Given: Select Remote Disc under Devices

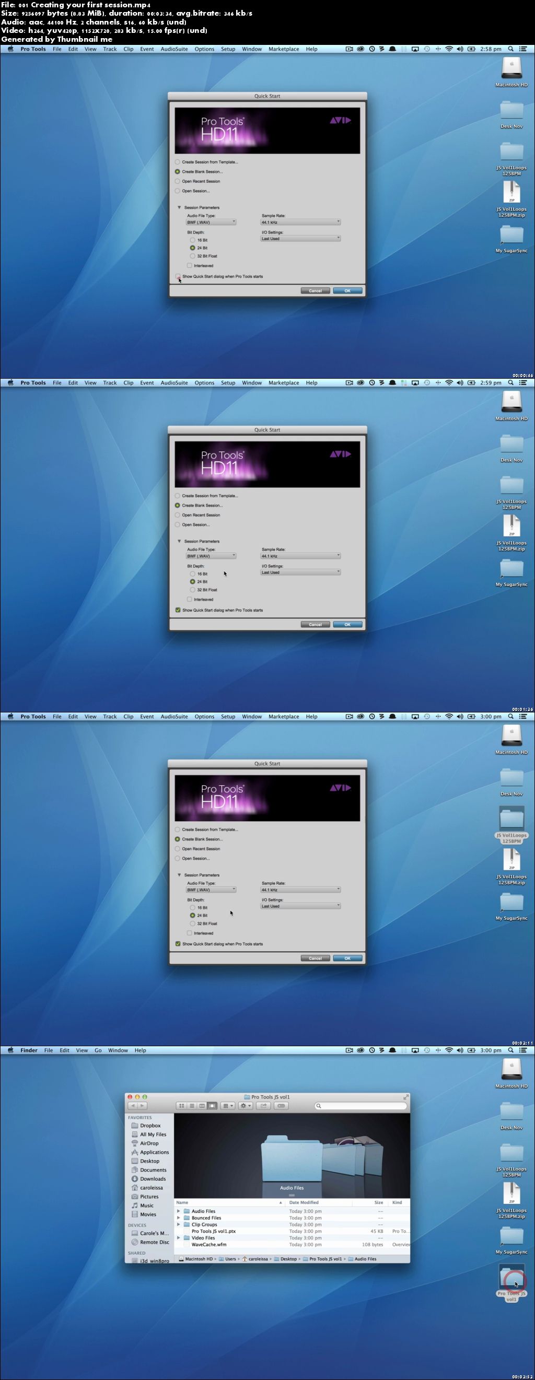Looking at the screenshot, I should (x=154, y=1242).
